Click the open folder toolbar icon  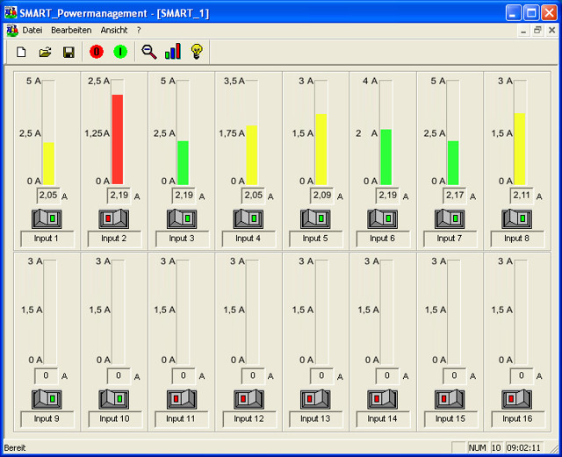pos(45,53)
